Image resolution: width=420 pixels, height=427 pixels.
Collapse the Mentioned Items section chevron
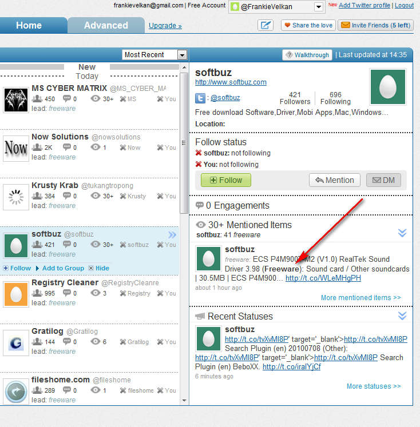coord(402,233)
